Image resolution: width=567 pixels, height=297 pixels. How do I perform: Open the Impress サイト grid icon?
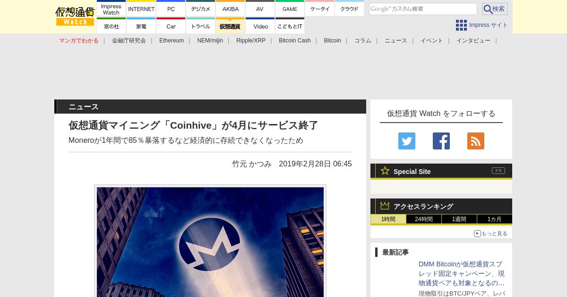point(461,25)
